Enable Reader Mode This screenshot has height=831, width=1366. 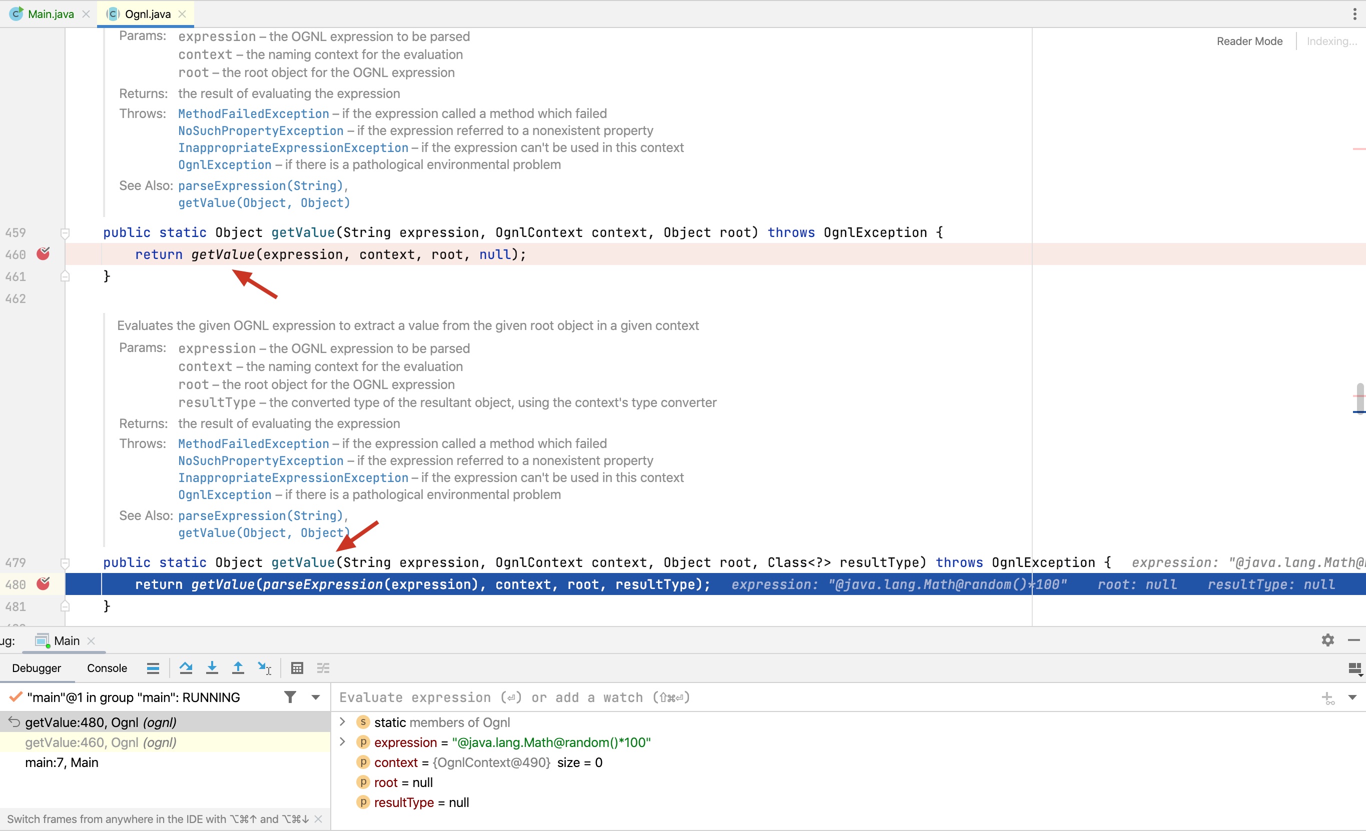(1249, 41)
